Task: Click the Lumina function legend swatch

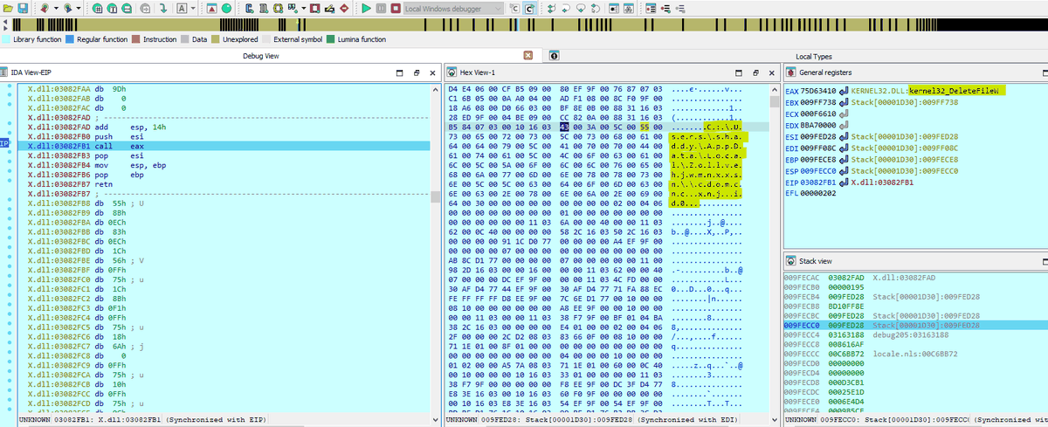Action: (329, 39)
